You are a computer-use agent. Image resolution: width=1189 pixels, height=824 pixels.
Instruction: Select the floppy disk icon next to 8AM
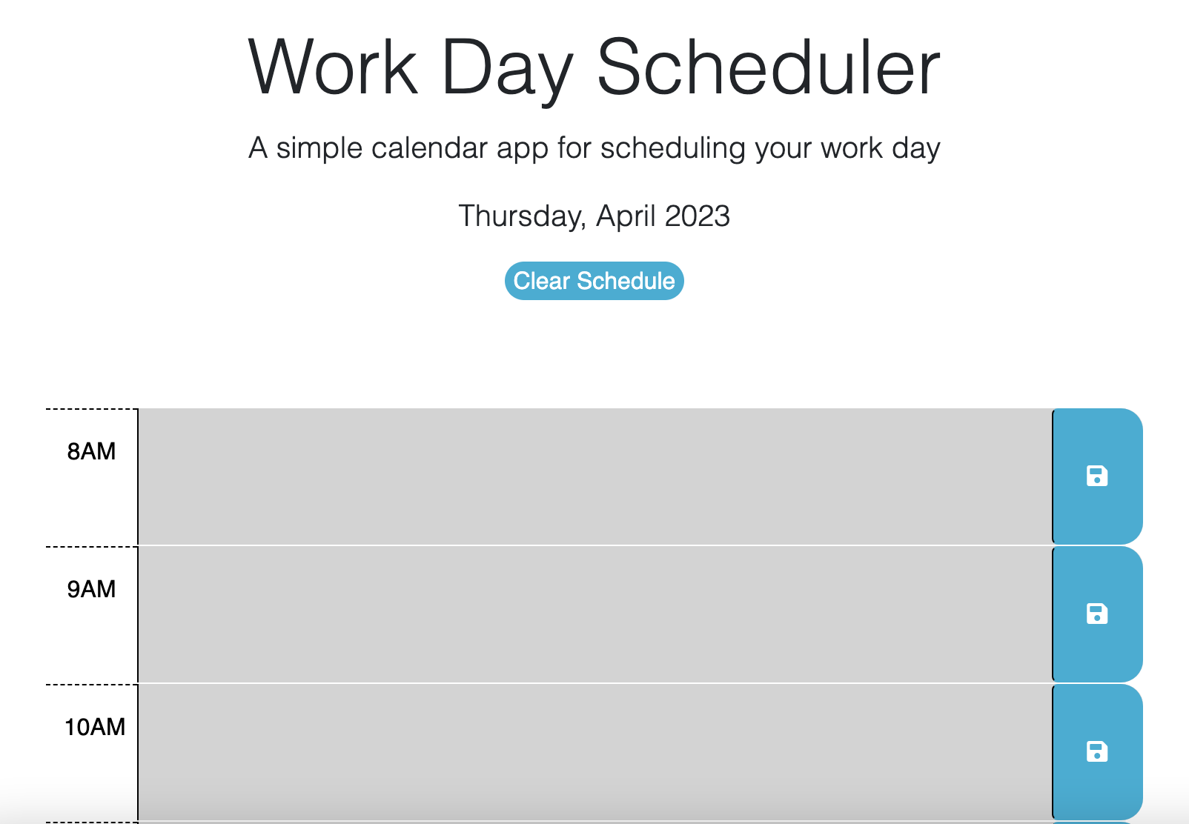click(1096, 476)
